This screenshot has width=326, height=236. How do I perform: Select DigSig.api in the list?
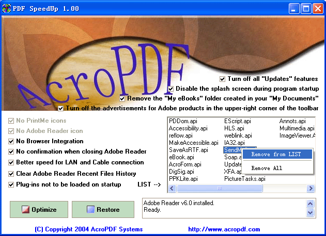181,172
